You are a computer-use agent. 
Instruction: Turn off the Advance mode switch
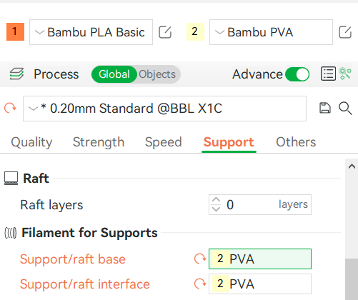tap(297, 74)
